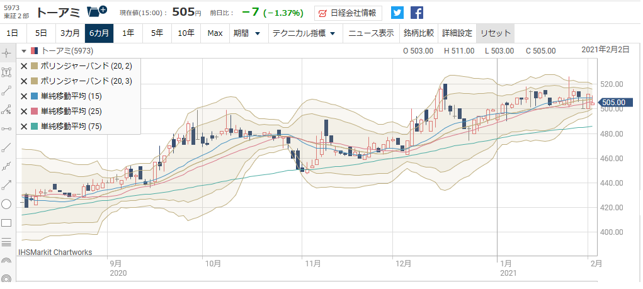643x289 pixels.
Task: Share on Facebook
Action: click(417, 13)
